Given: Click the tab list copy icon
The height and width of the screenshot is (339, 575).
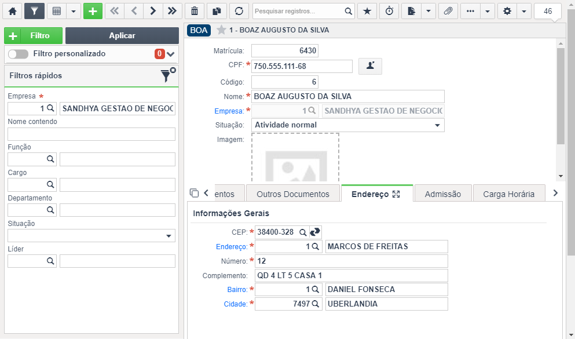Looking at the screenshot, I should (x=194, y=193).
